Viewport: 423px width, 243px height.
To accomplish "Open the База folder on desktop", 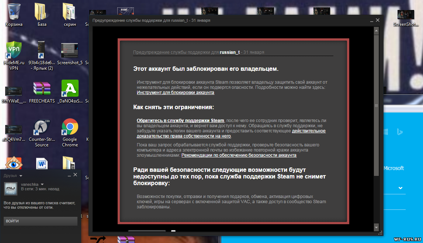I will 42,12.
